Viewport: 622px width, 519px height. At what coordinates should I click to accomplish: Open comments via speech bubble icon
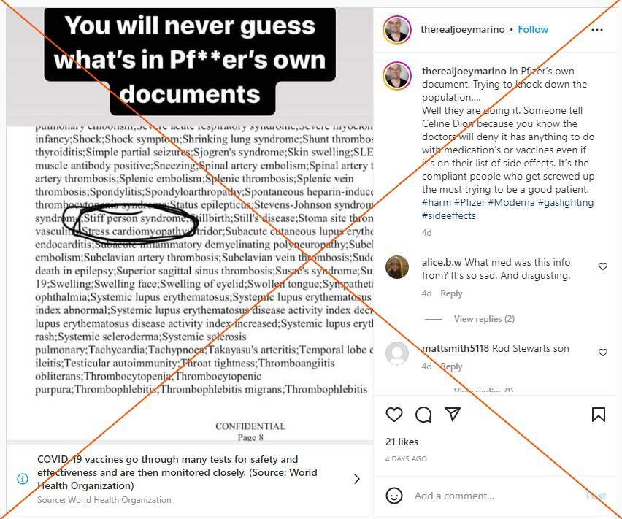point(423,415)
